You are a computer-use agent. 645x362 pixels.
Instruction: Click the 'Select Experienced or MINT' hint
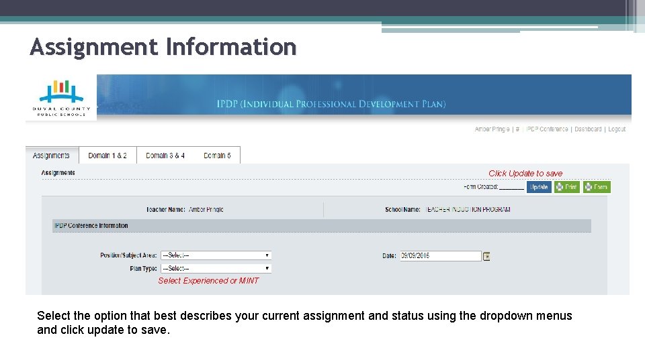pos(208,281)
